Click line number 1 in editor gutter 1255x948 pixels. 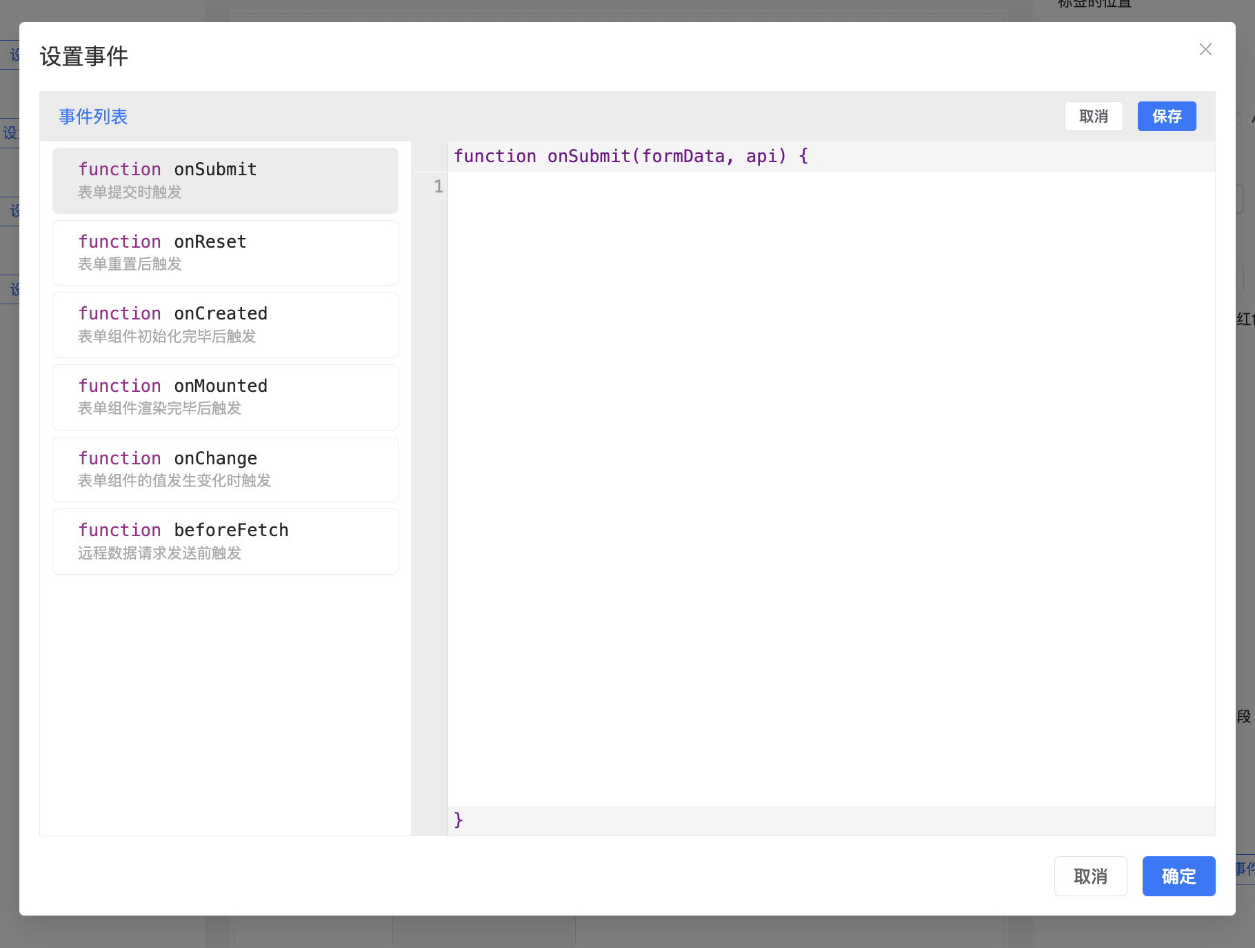tap(438, 186)
